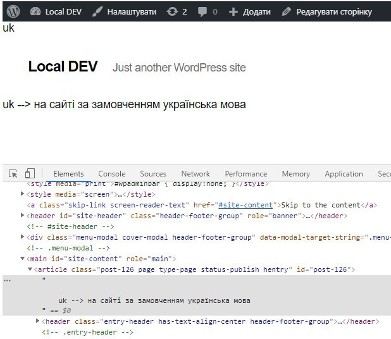
Task: Click the comments count 0
Action: (x=215, y=12)
